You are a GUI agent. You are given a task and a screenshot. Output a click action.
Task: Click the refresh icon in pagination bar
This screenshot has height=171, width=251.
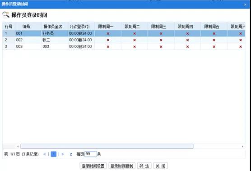[71, 154]
